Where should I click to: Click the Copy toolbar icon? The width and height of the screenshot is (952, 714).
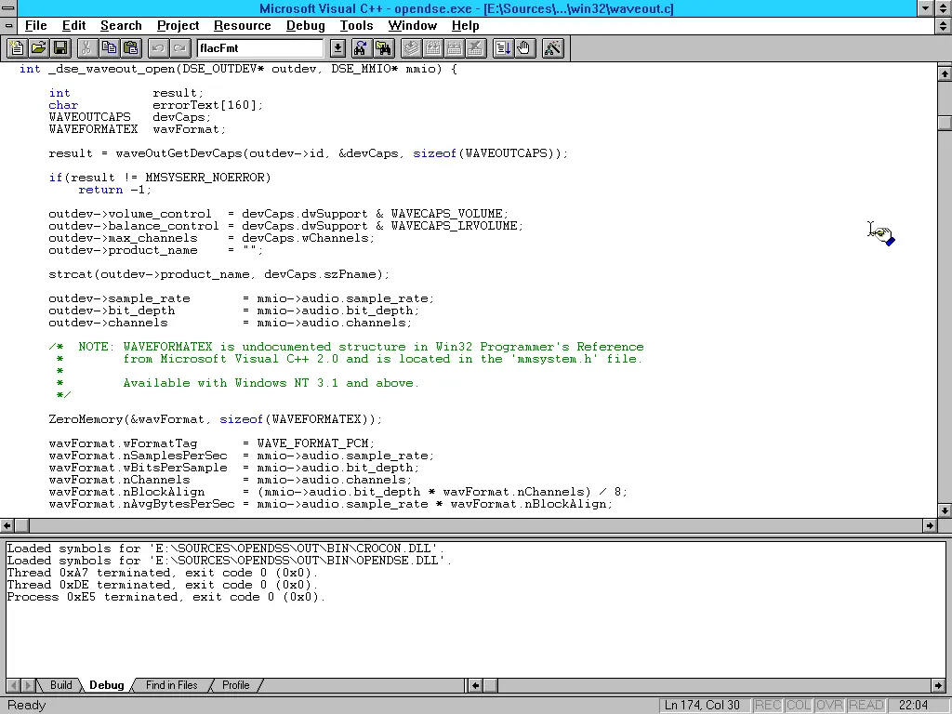(x=109, y=48)
